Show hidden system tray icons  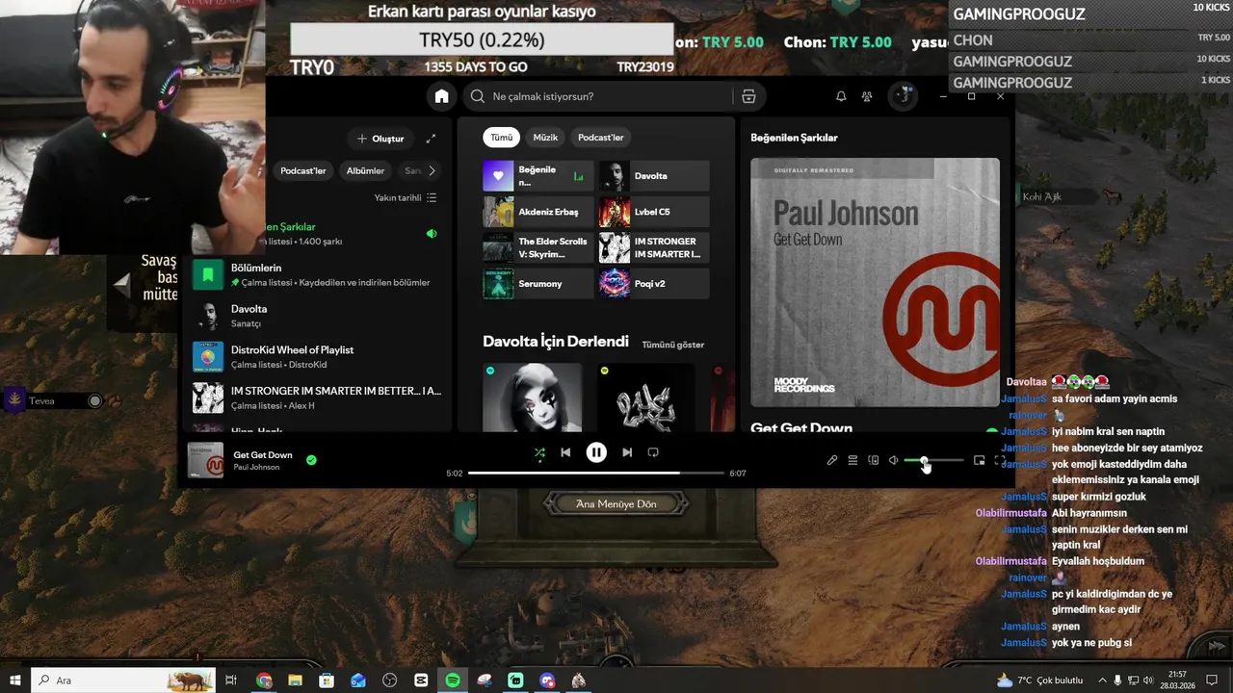1102,680
